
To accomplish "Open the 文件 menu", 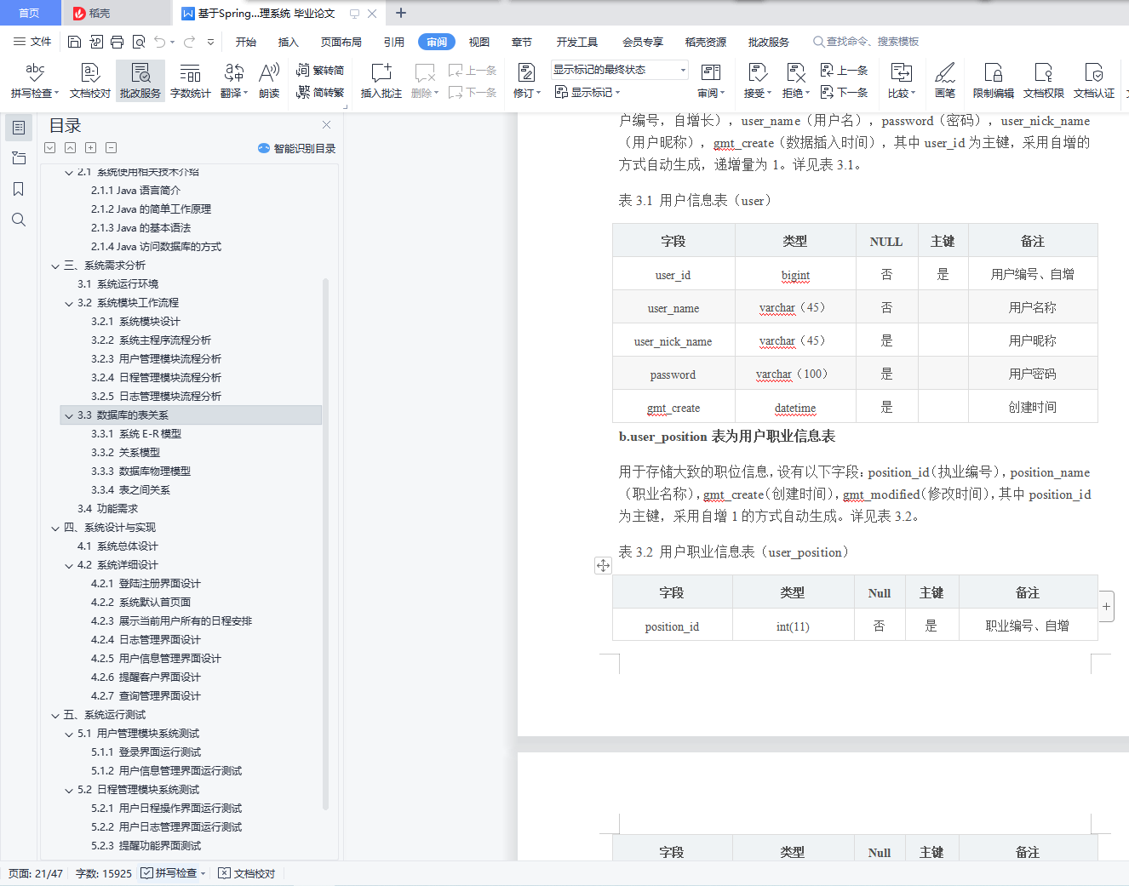I will (x=32, y=42).
